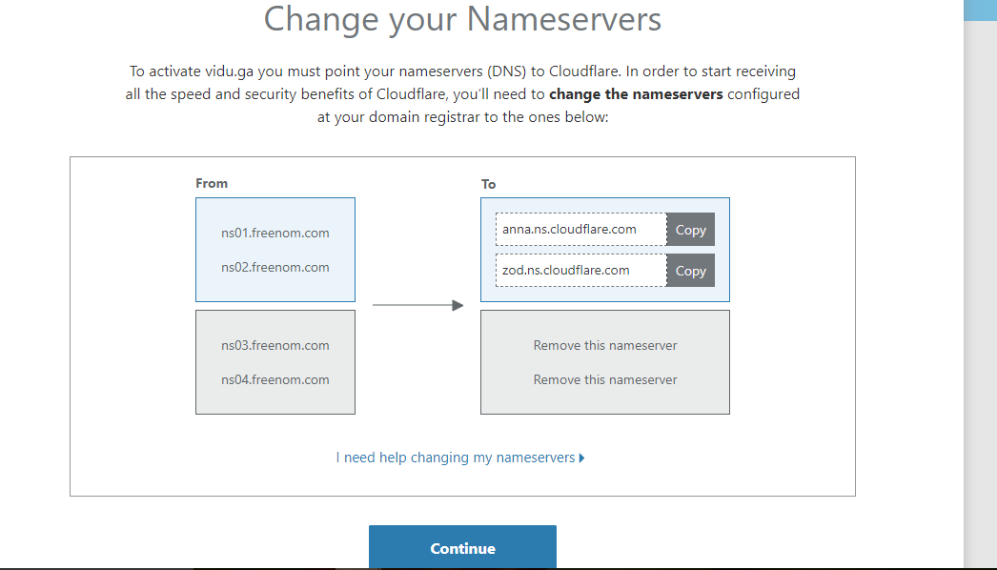Copy the anna.ns.cloudflare.com nameserver
The height and width of the screenshot is (570, 997).
[690, 230]
